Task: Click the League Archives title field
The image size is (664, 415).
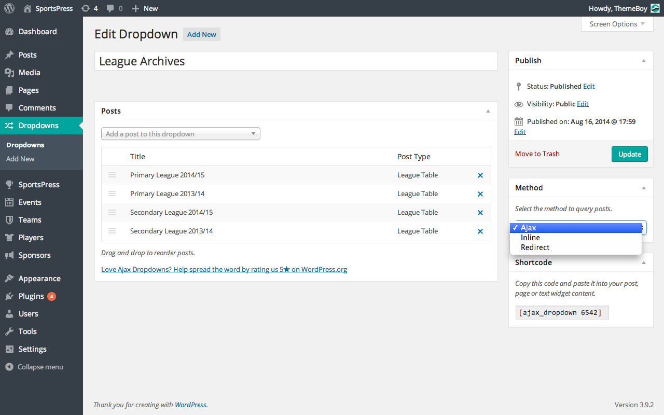Action: (x=296, y=61)
